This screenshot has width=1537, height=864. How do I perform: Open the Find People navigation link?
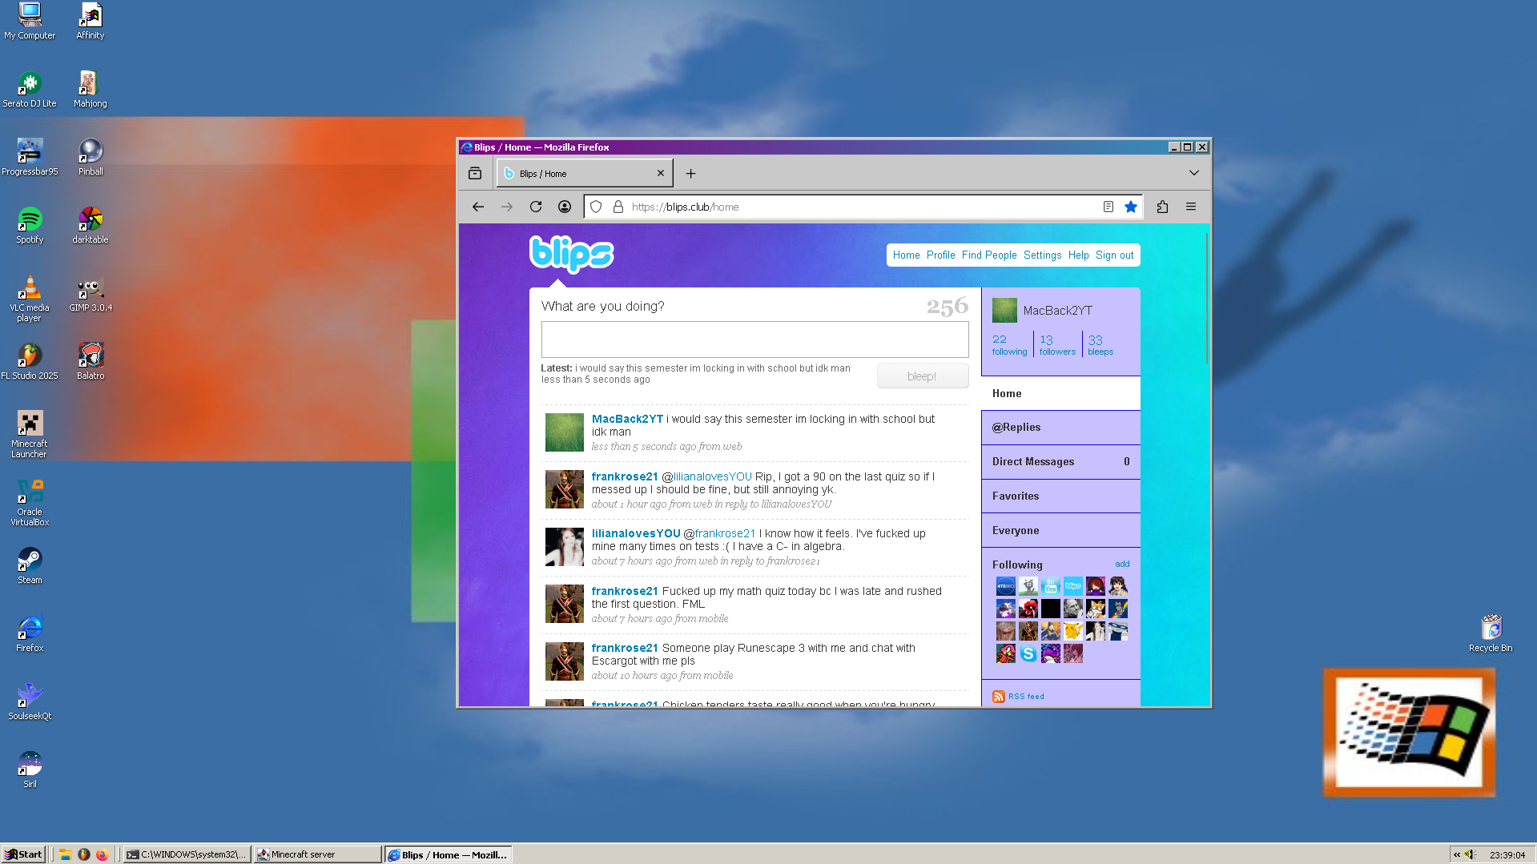point(988,255)
